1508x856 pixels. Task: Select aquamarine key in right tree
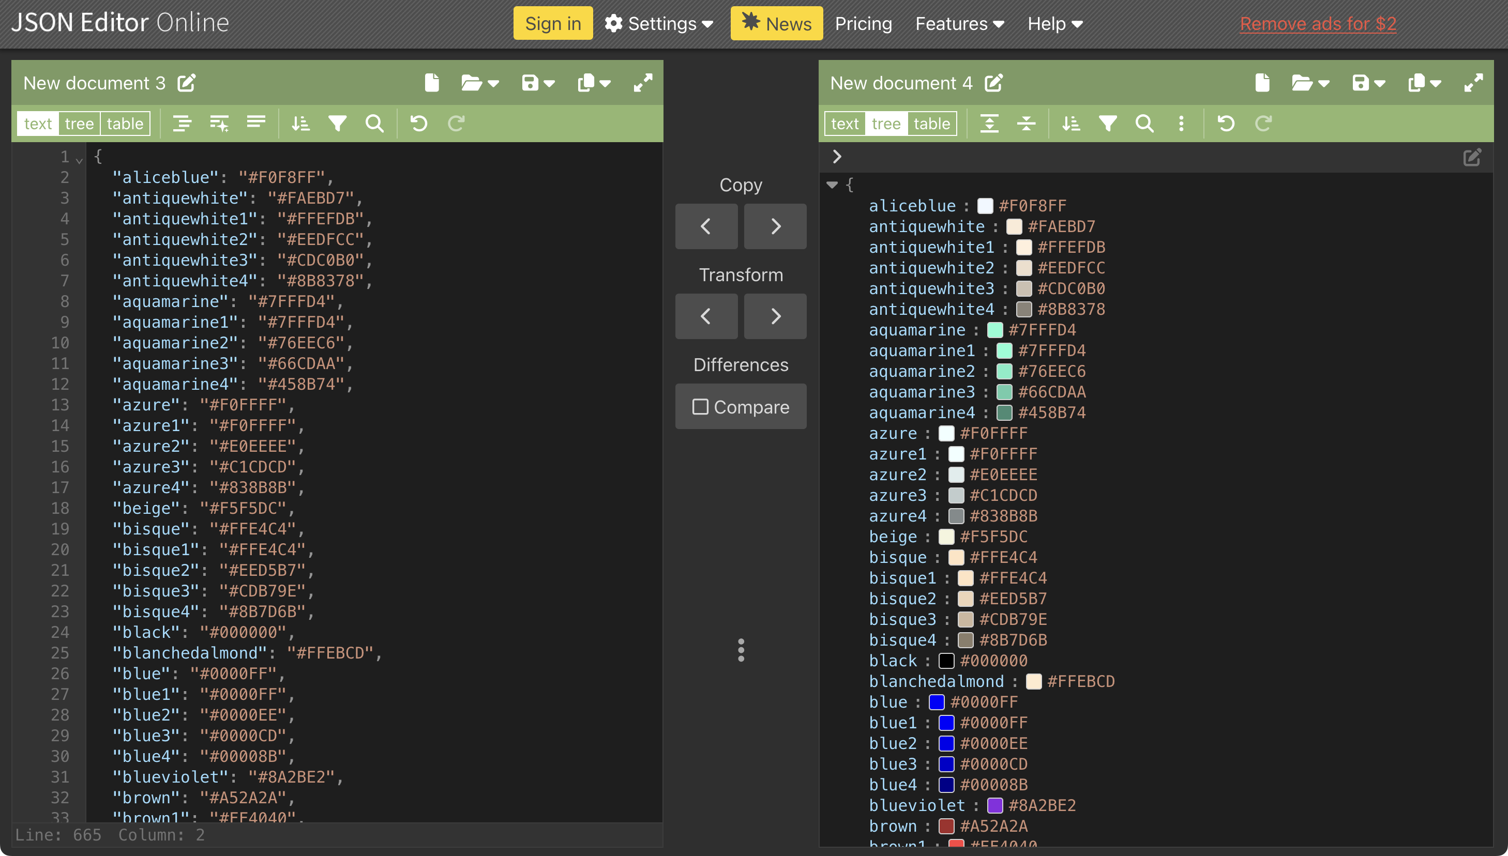917,330
